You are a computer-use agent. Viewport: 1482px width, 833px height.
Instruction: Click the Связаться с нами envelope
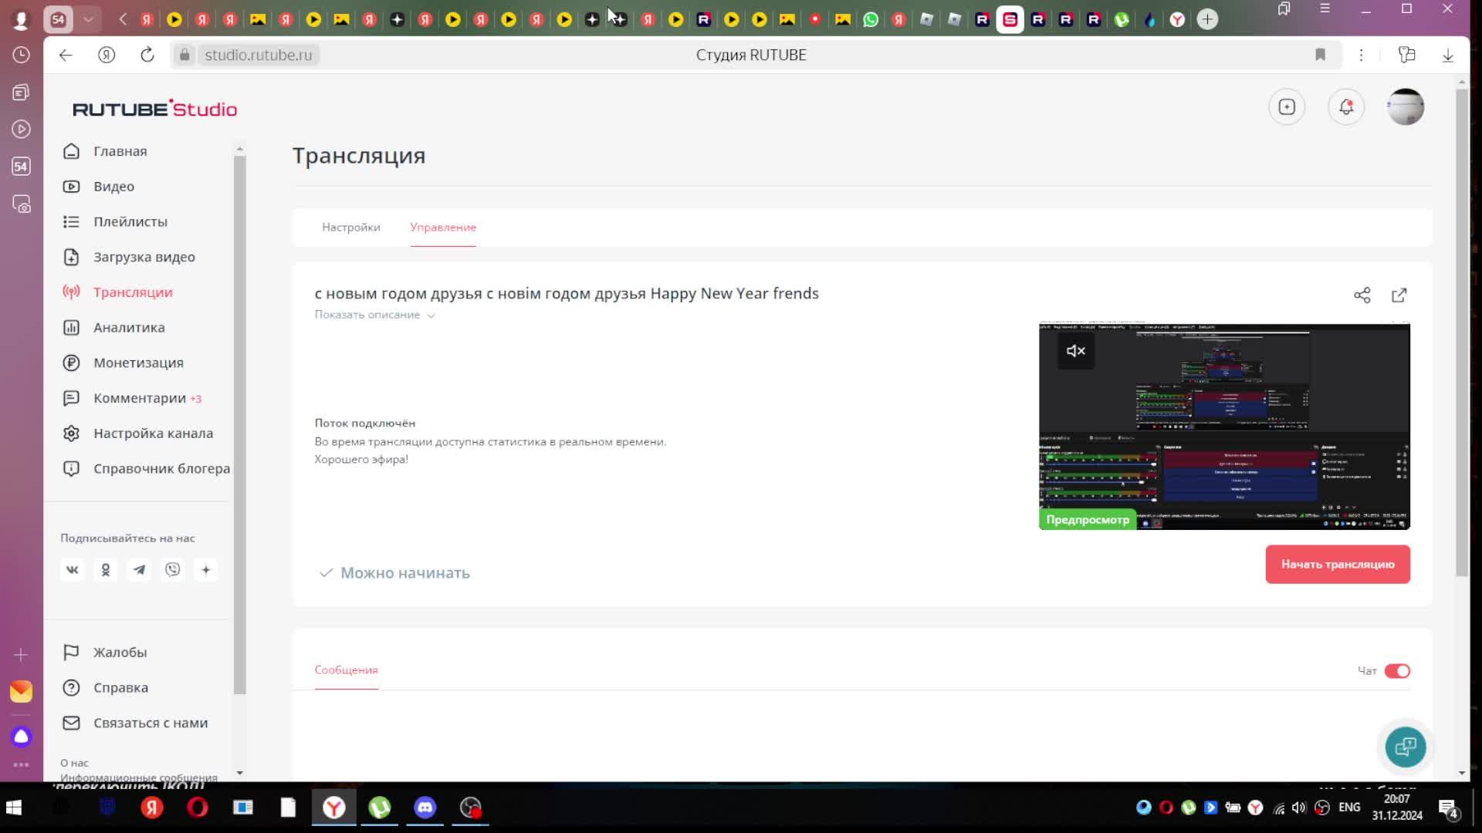click(71, 723)
